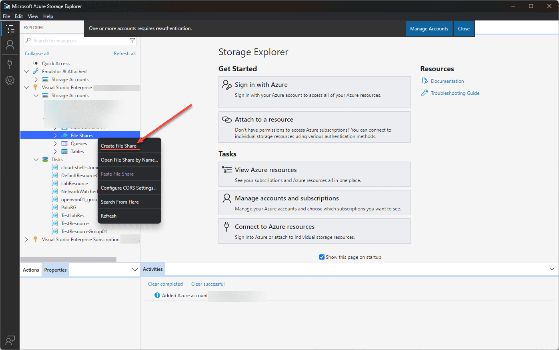
Task: Click the Documentation page icon
Action: pyautogui.click(x=425, y=81)
